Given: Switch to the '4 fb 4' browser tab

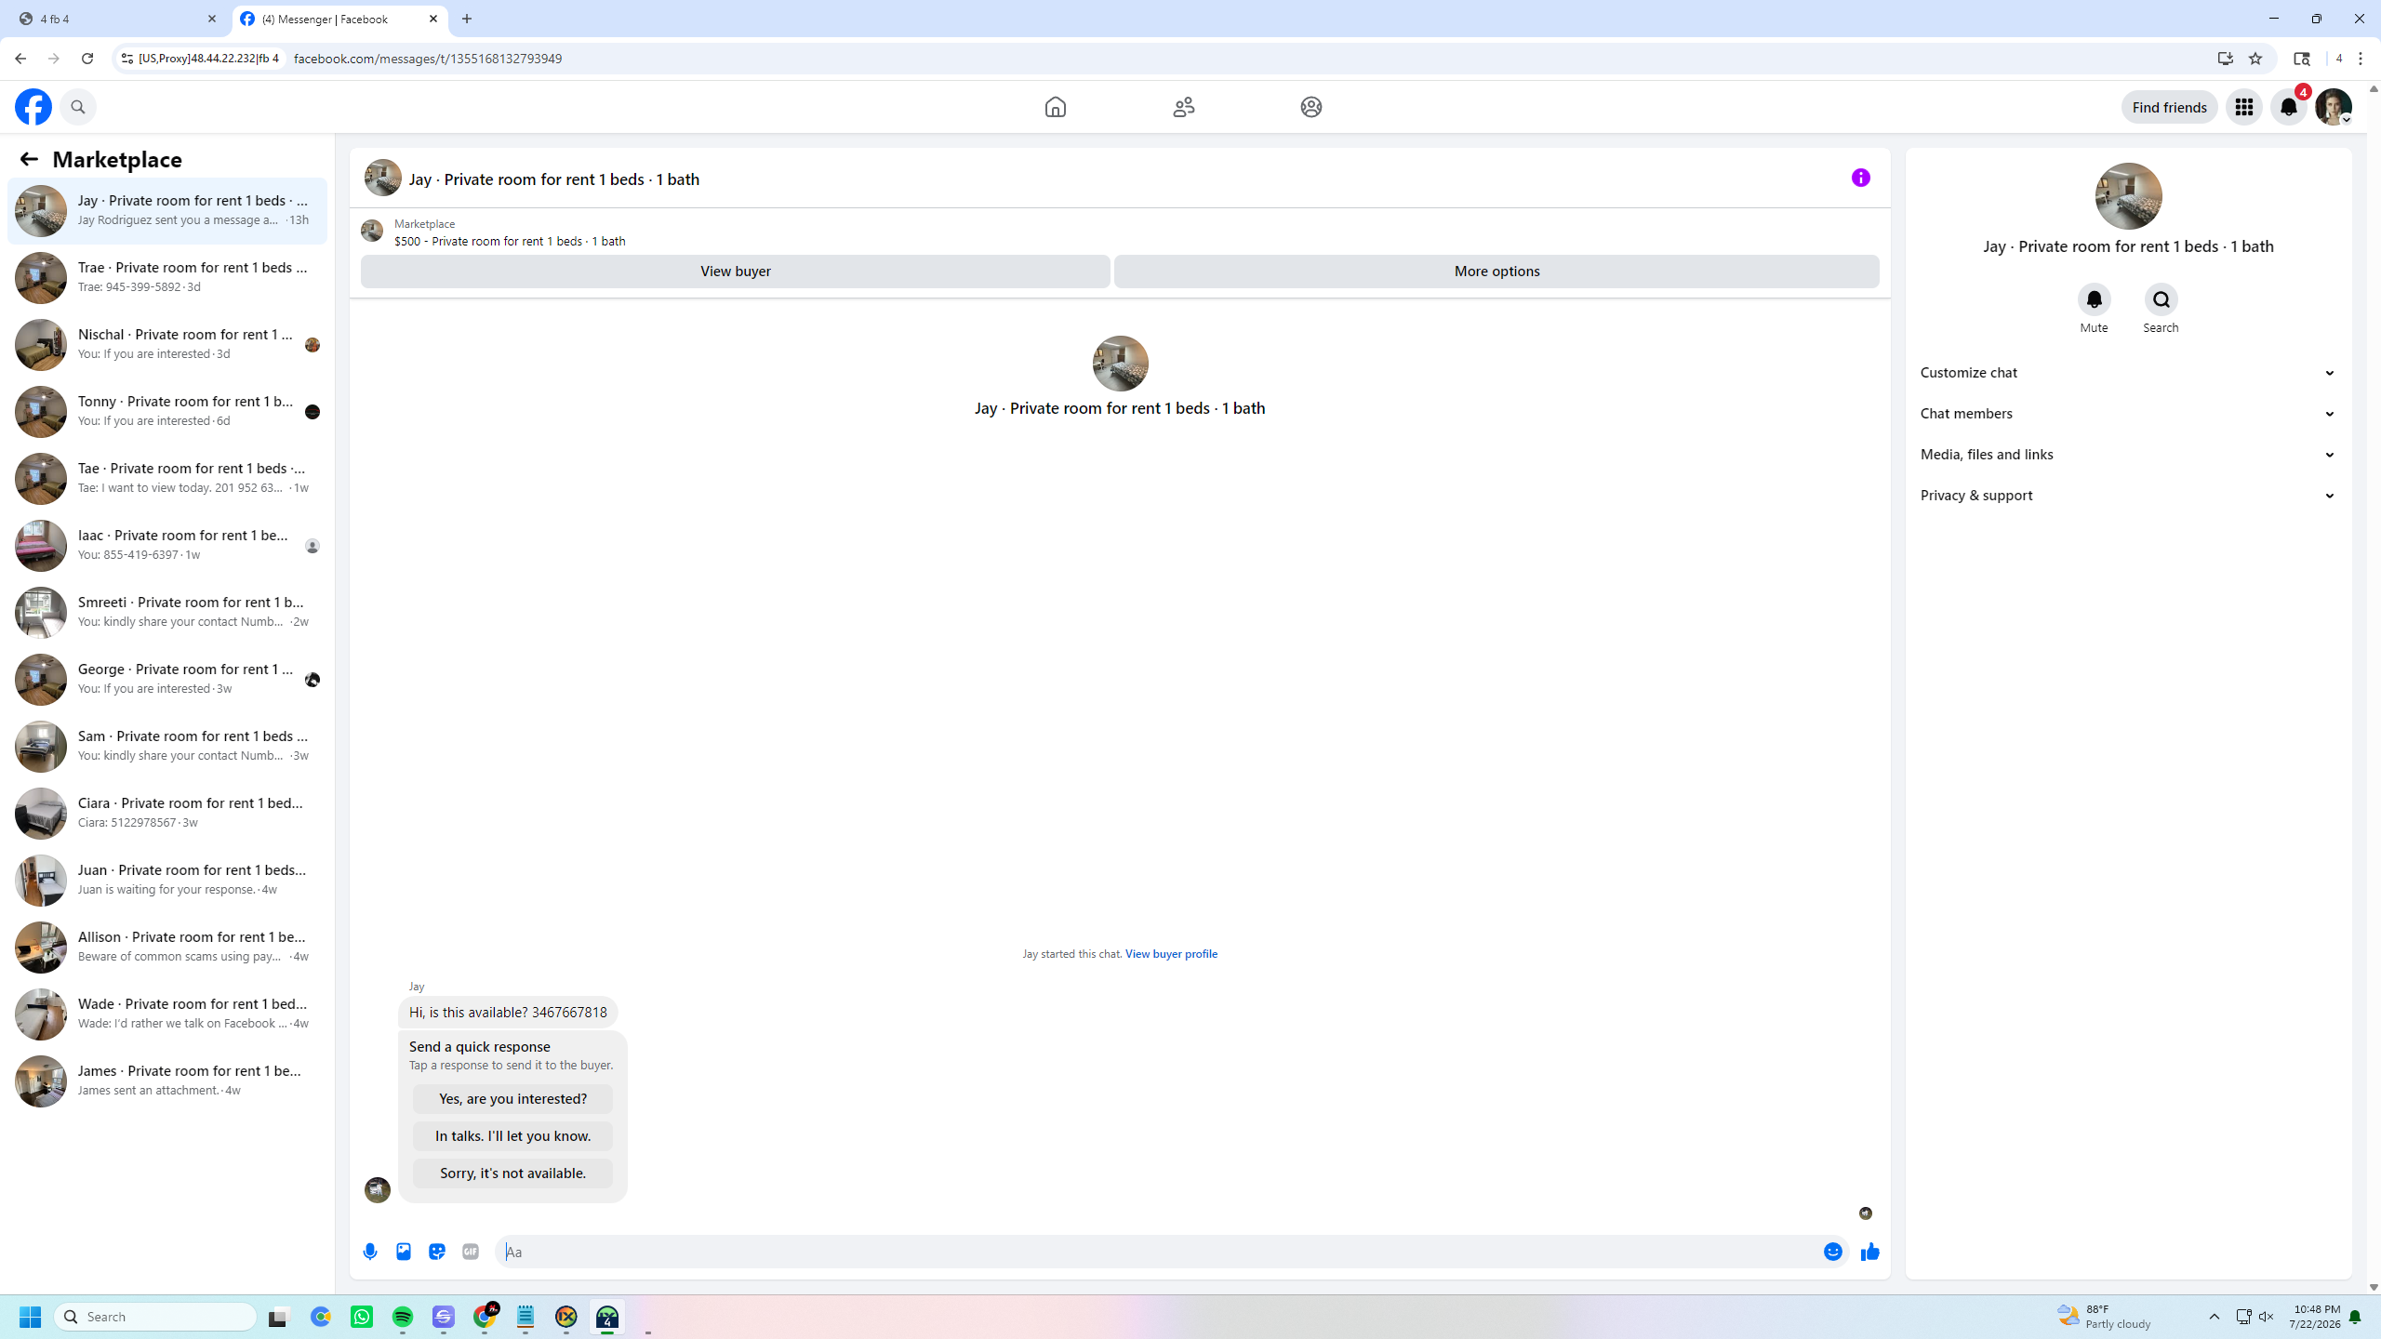Looking at the screenshot, I should (x=116, y=19).
